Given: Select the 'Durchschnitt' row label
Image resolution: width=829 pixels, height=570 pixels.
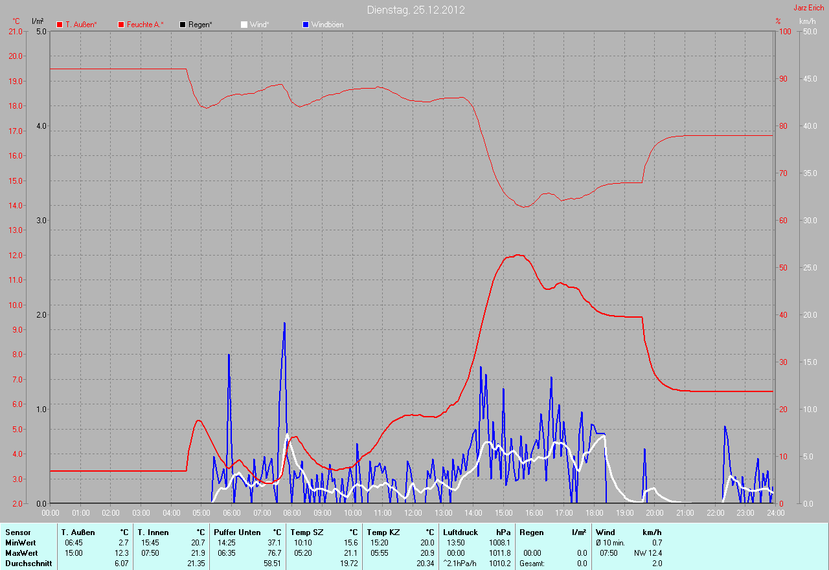Looking at the screenshot, I should 28,564.
